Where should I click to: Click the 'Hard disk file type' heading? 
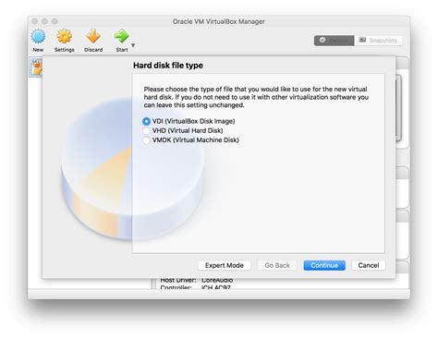(x=168, y=66)
